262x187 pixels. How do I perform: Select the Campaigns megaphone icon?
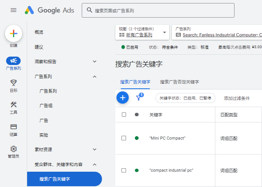tap(13, 61)
